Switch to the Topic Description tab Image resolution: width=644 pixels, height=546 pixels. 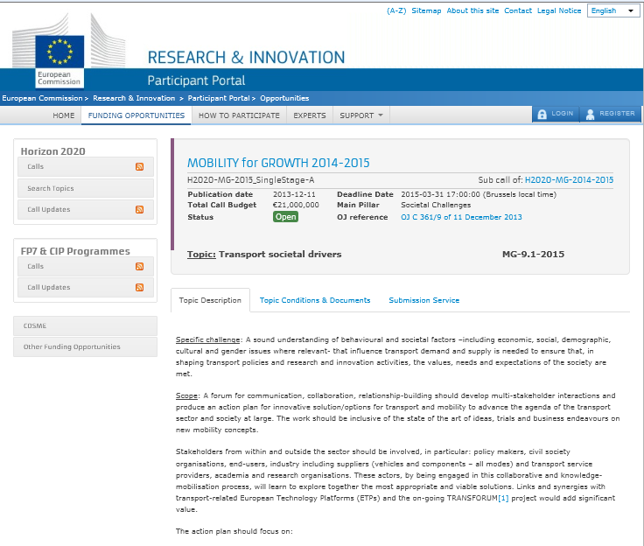click(x=210, y=300)
